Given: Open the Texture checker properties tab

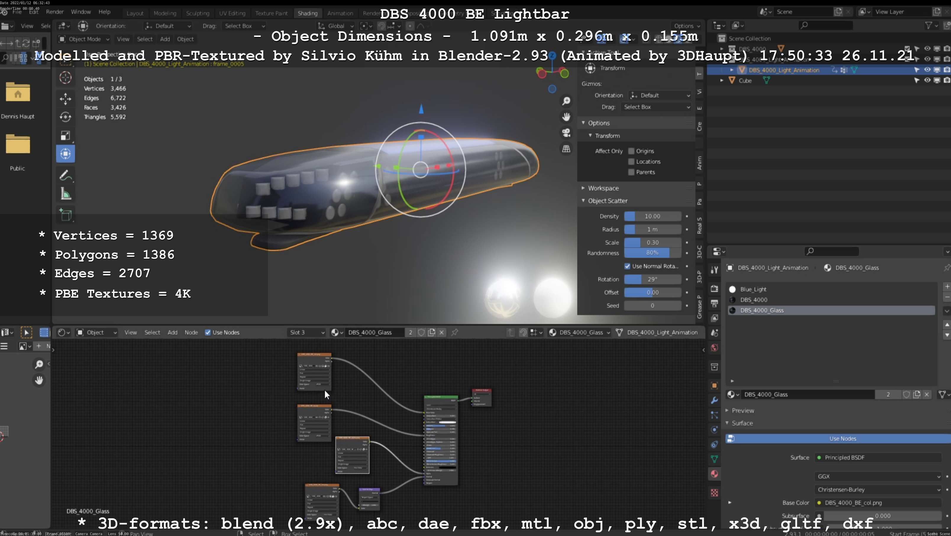Looking at the screenshot, I should (x=714, y=493).
